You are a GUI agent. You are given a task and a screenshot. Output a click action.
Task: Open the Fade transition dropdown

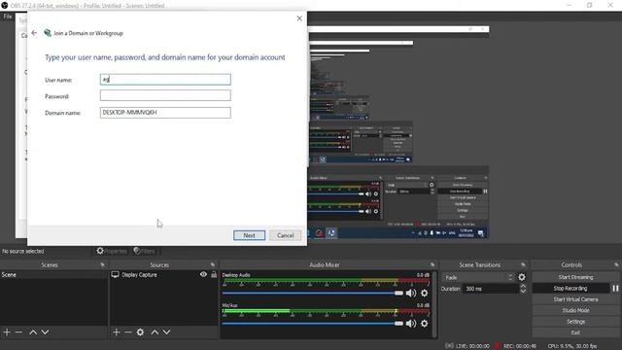click(x=478, y=277)
